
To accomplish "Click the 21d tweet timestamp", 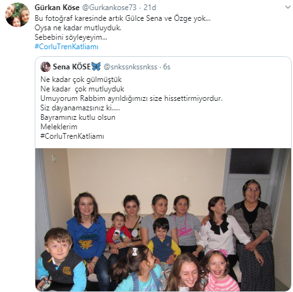I will pyautogui.click(x=150, y=8).
